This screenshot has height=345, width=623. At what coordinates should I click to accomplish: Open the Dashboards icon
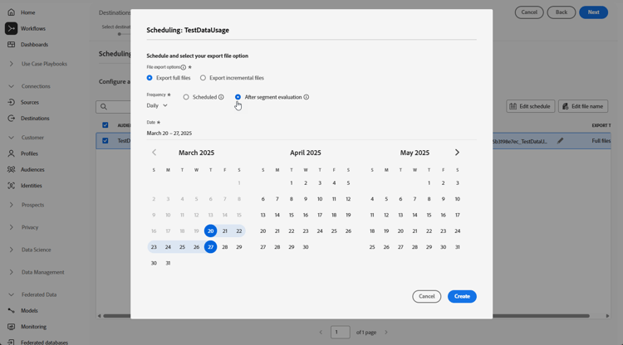(x=11, y=45)
